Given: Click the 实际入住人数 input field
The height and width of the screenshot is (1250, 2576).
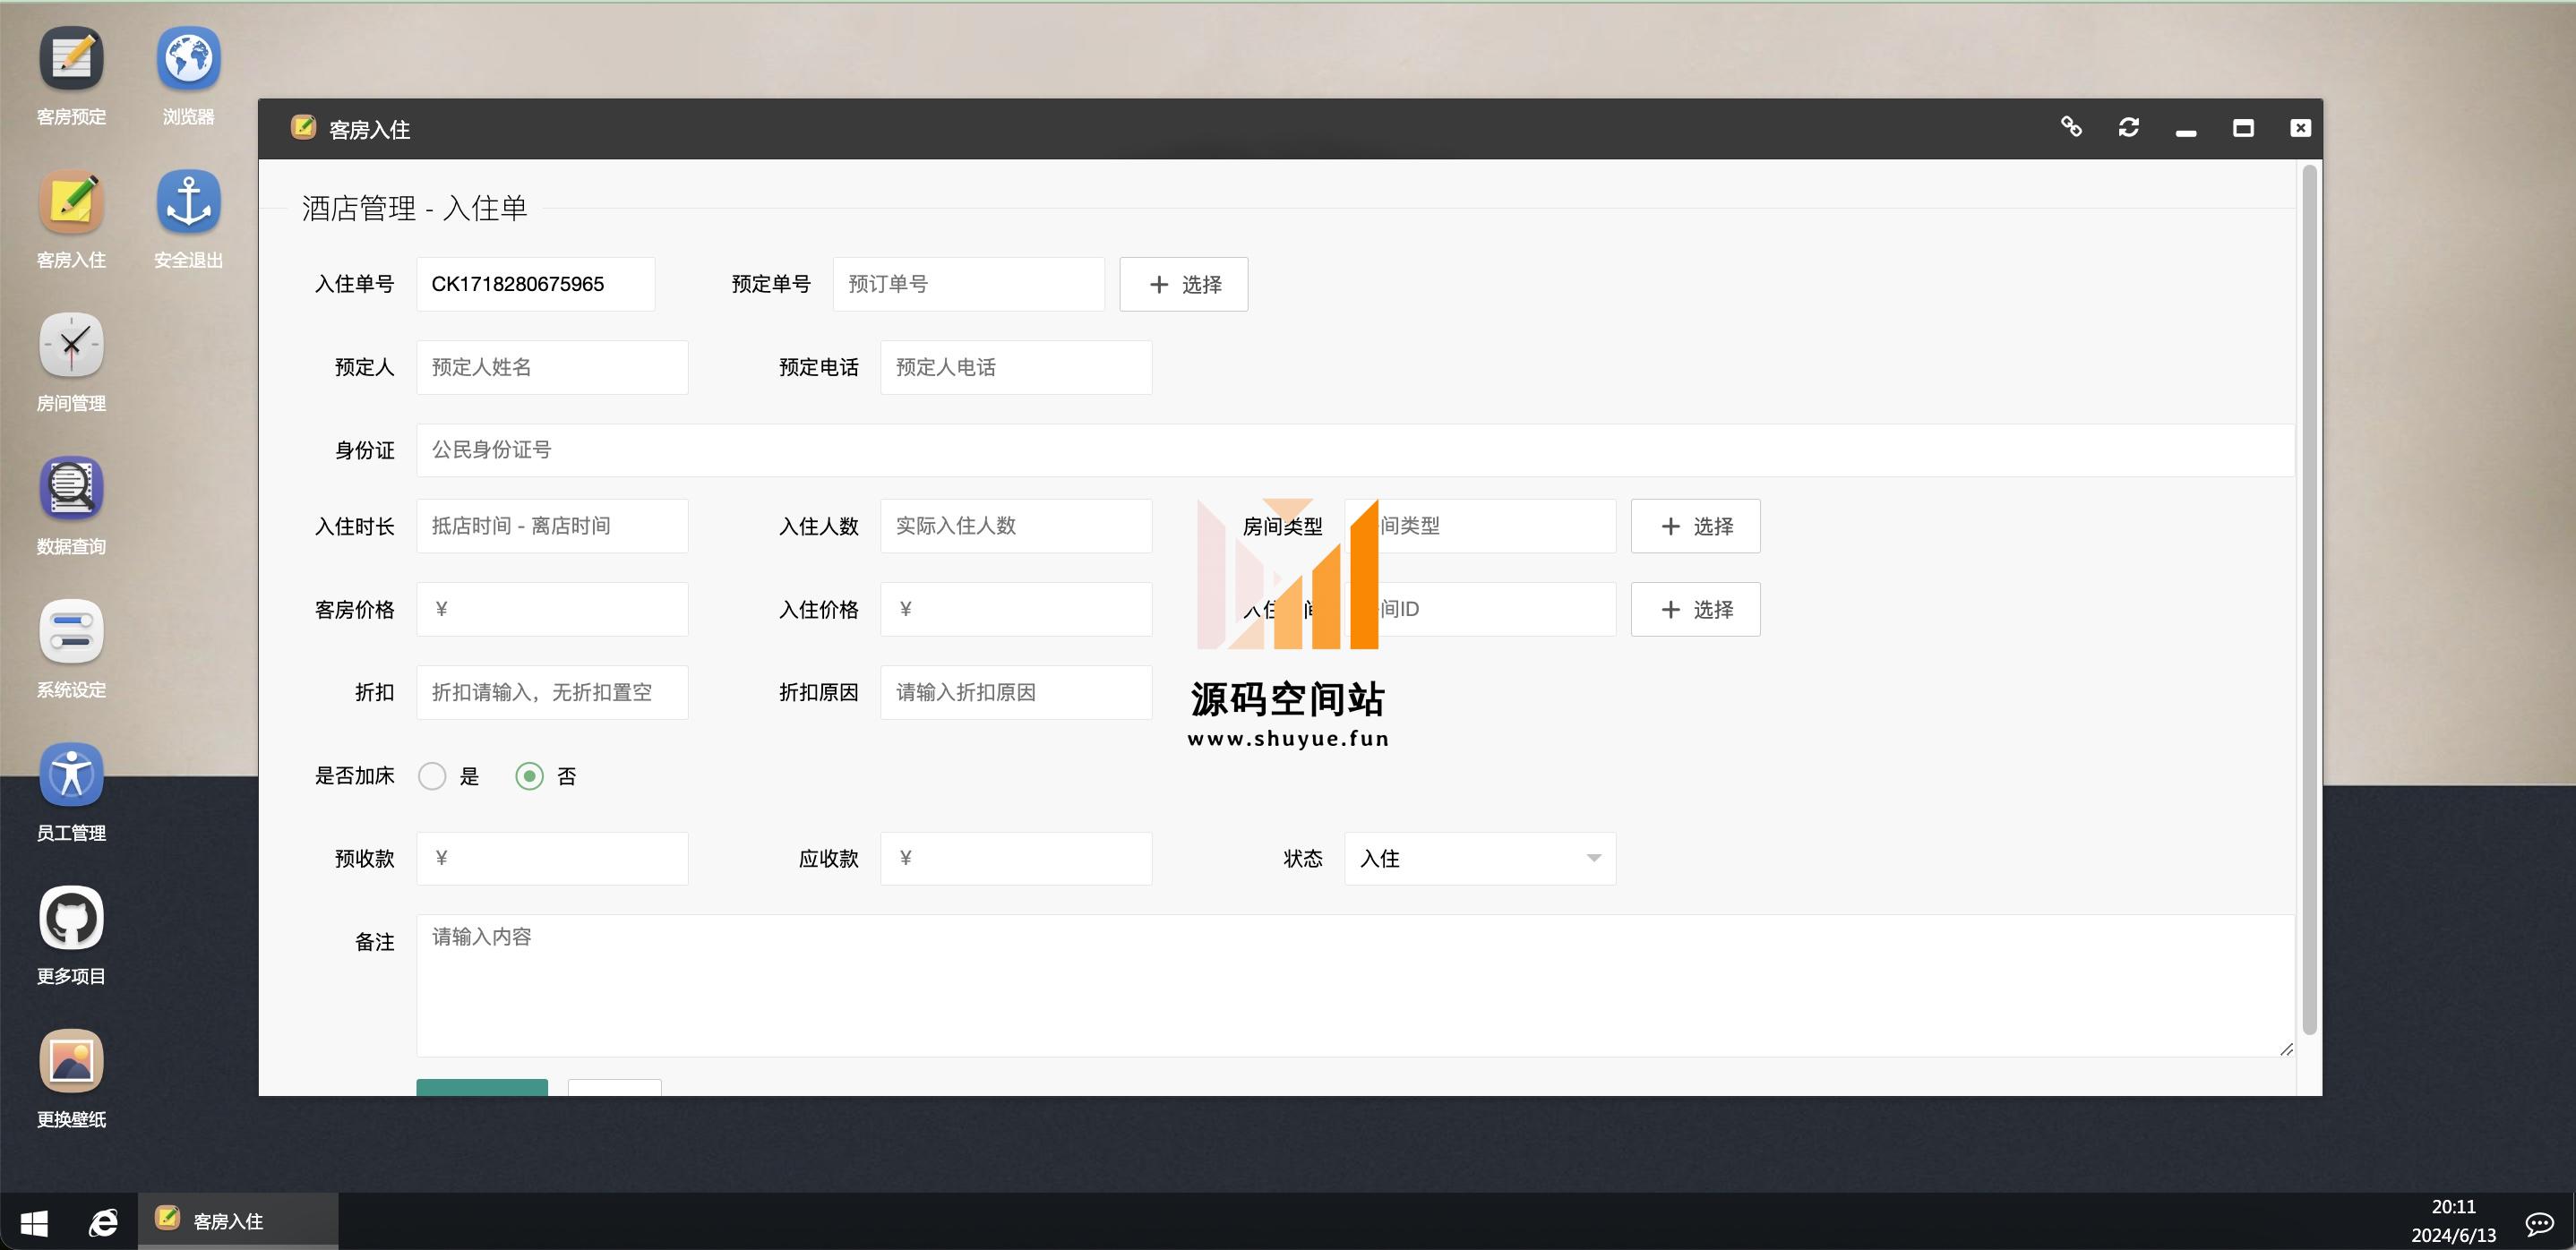Looking at the screenshot, I should [1016, 526].
